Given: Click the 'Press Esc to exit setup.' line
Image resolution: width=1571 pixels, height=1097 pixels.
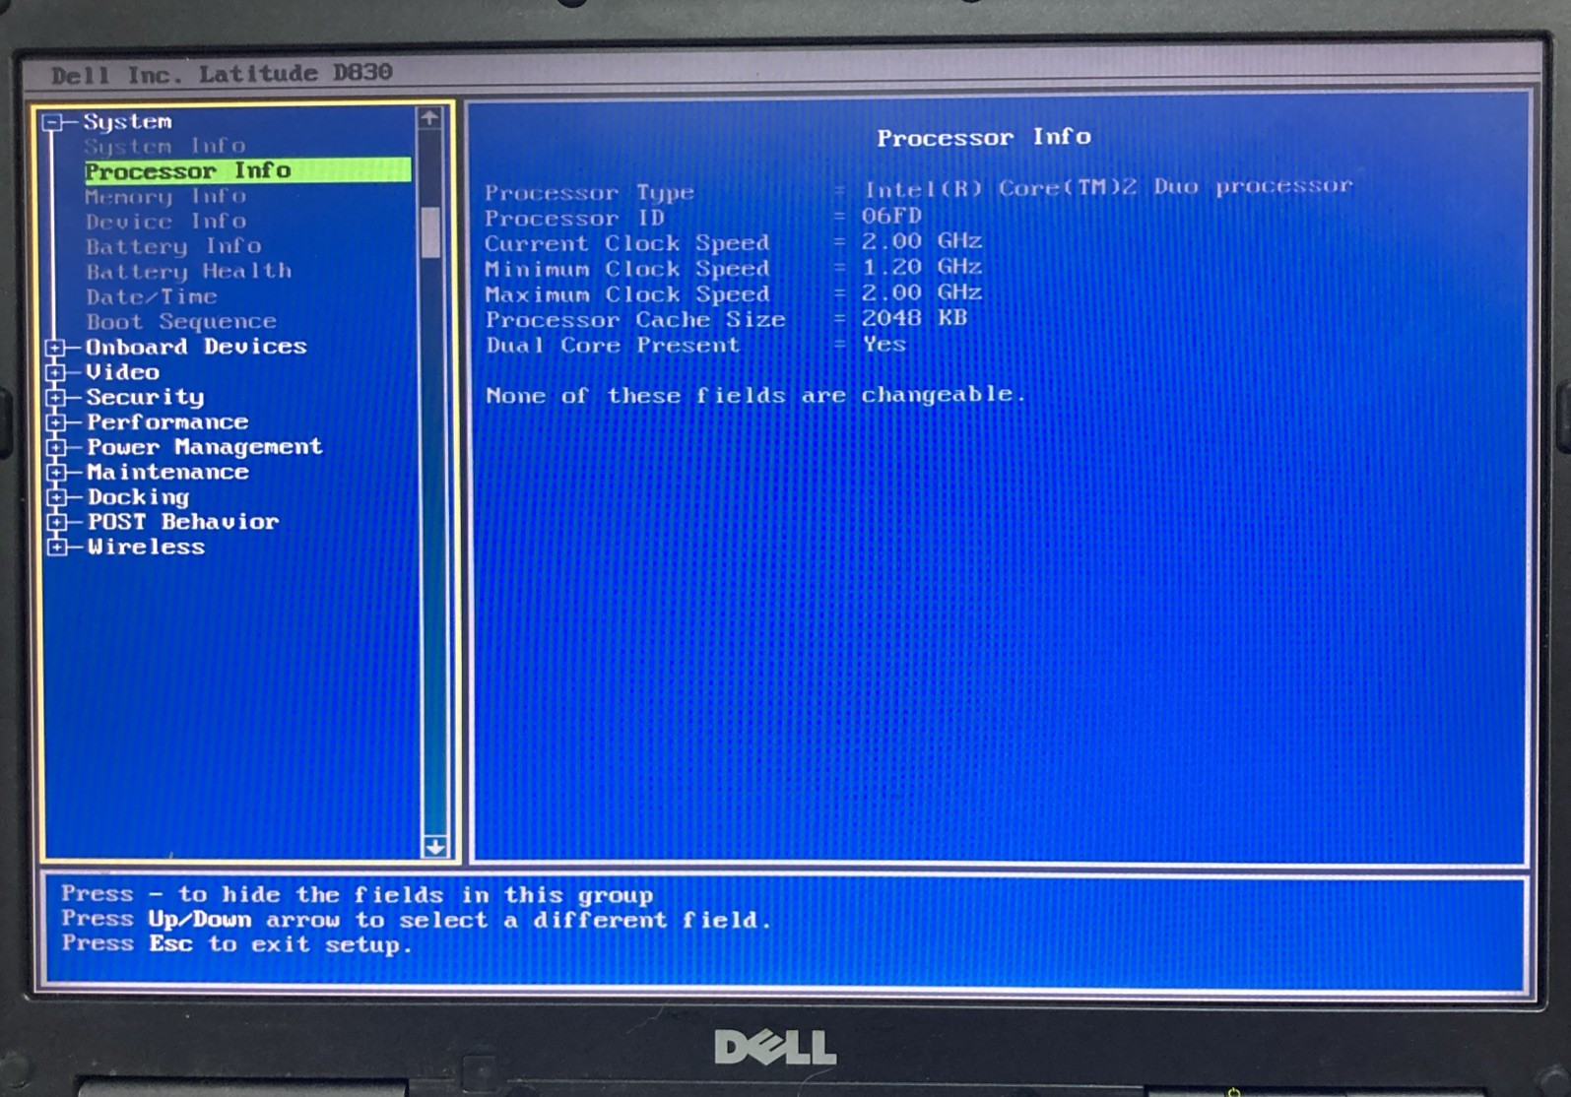Looking at the screenshot, I should click(236, 944).
